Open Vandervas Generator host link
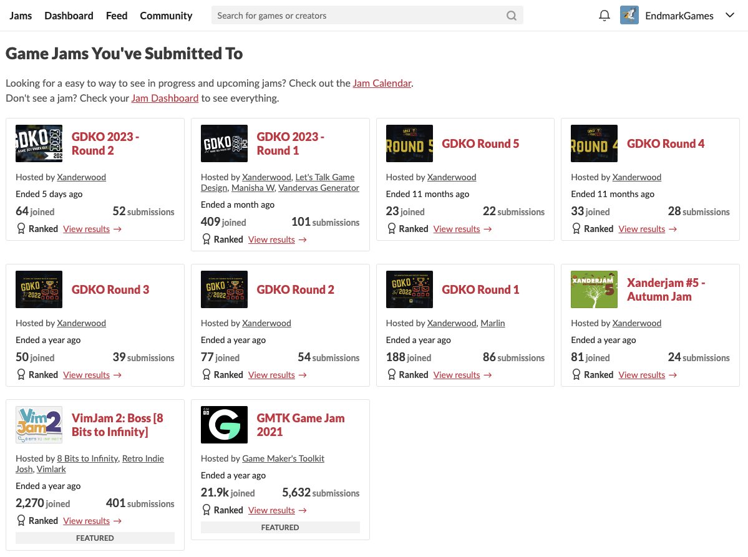Image resolution: width=748 pixels, height=557 pixels. click(x=319, y=188)
